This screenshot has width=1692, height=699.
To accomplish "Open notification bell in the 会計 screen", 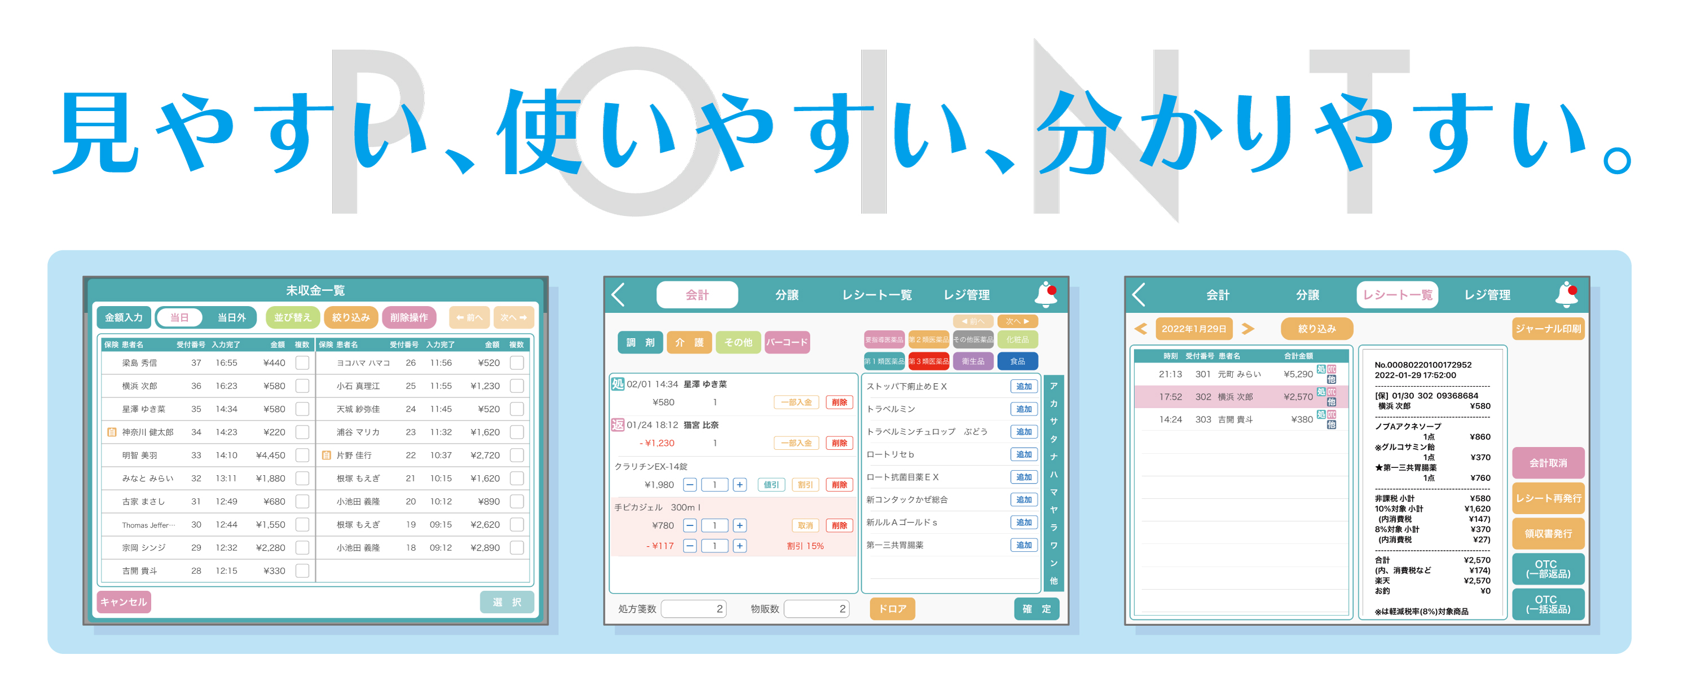I will click(x=1046, y=294).
